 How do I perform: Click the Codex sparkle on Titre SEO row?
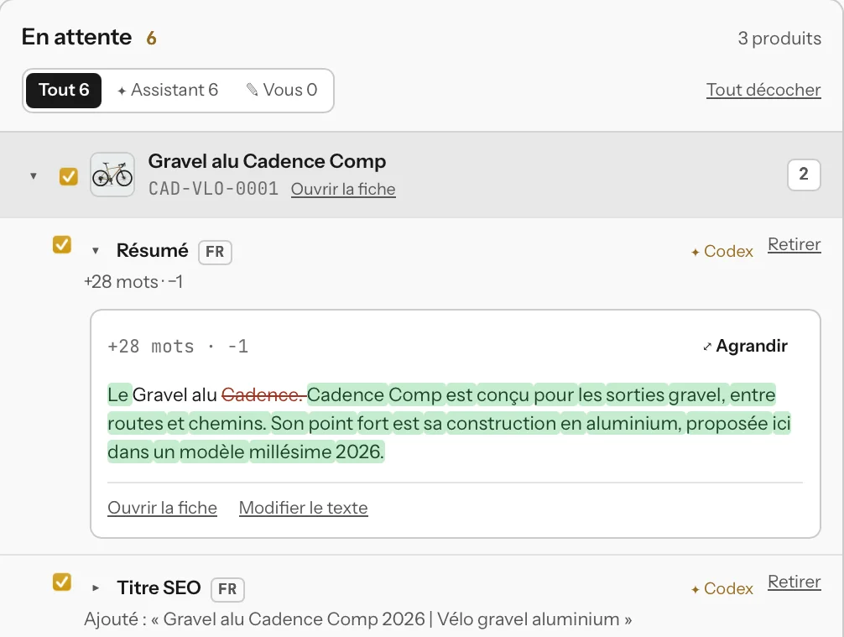[696, 590]
